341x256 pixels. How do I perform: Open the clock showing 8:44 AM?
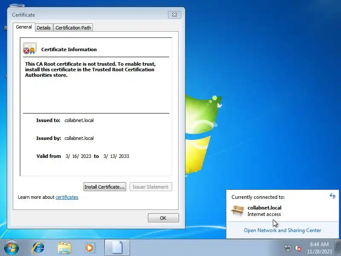click(x=319, y=248)
